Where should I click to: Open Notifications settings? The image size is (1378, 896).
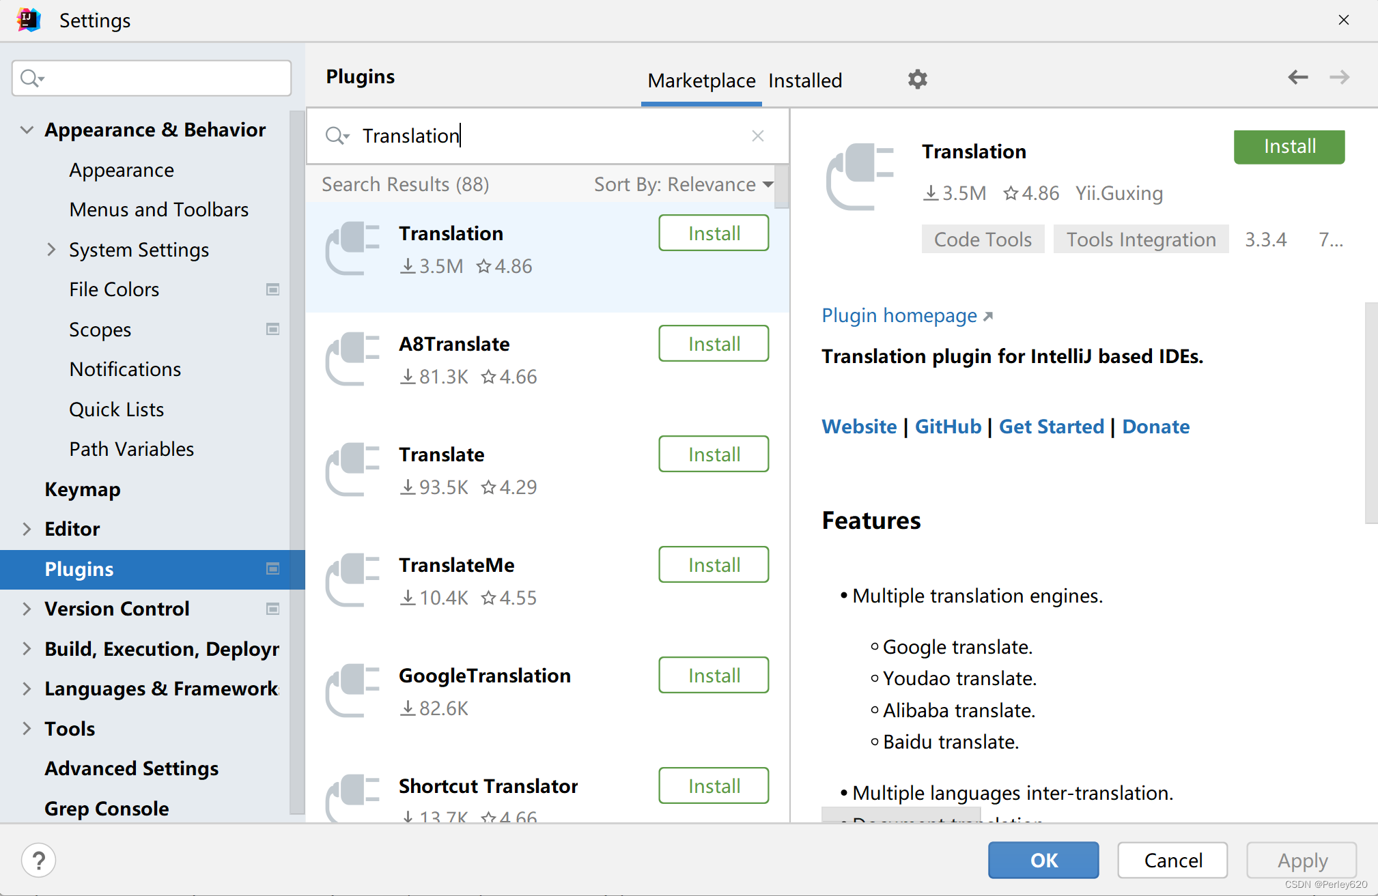click(x=125, y=369)
